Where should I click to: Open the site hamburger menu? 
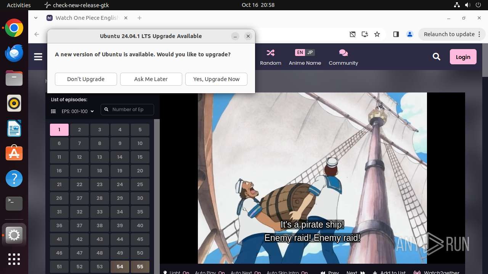tap(38, 57)
